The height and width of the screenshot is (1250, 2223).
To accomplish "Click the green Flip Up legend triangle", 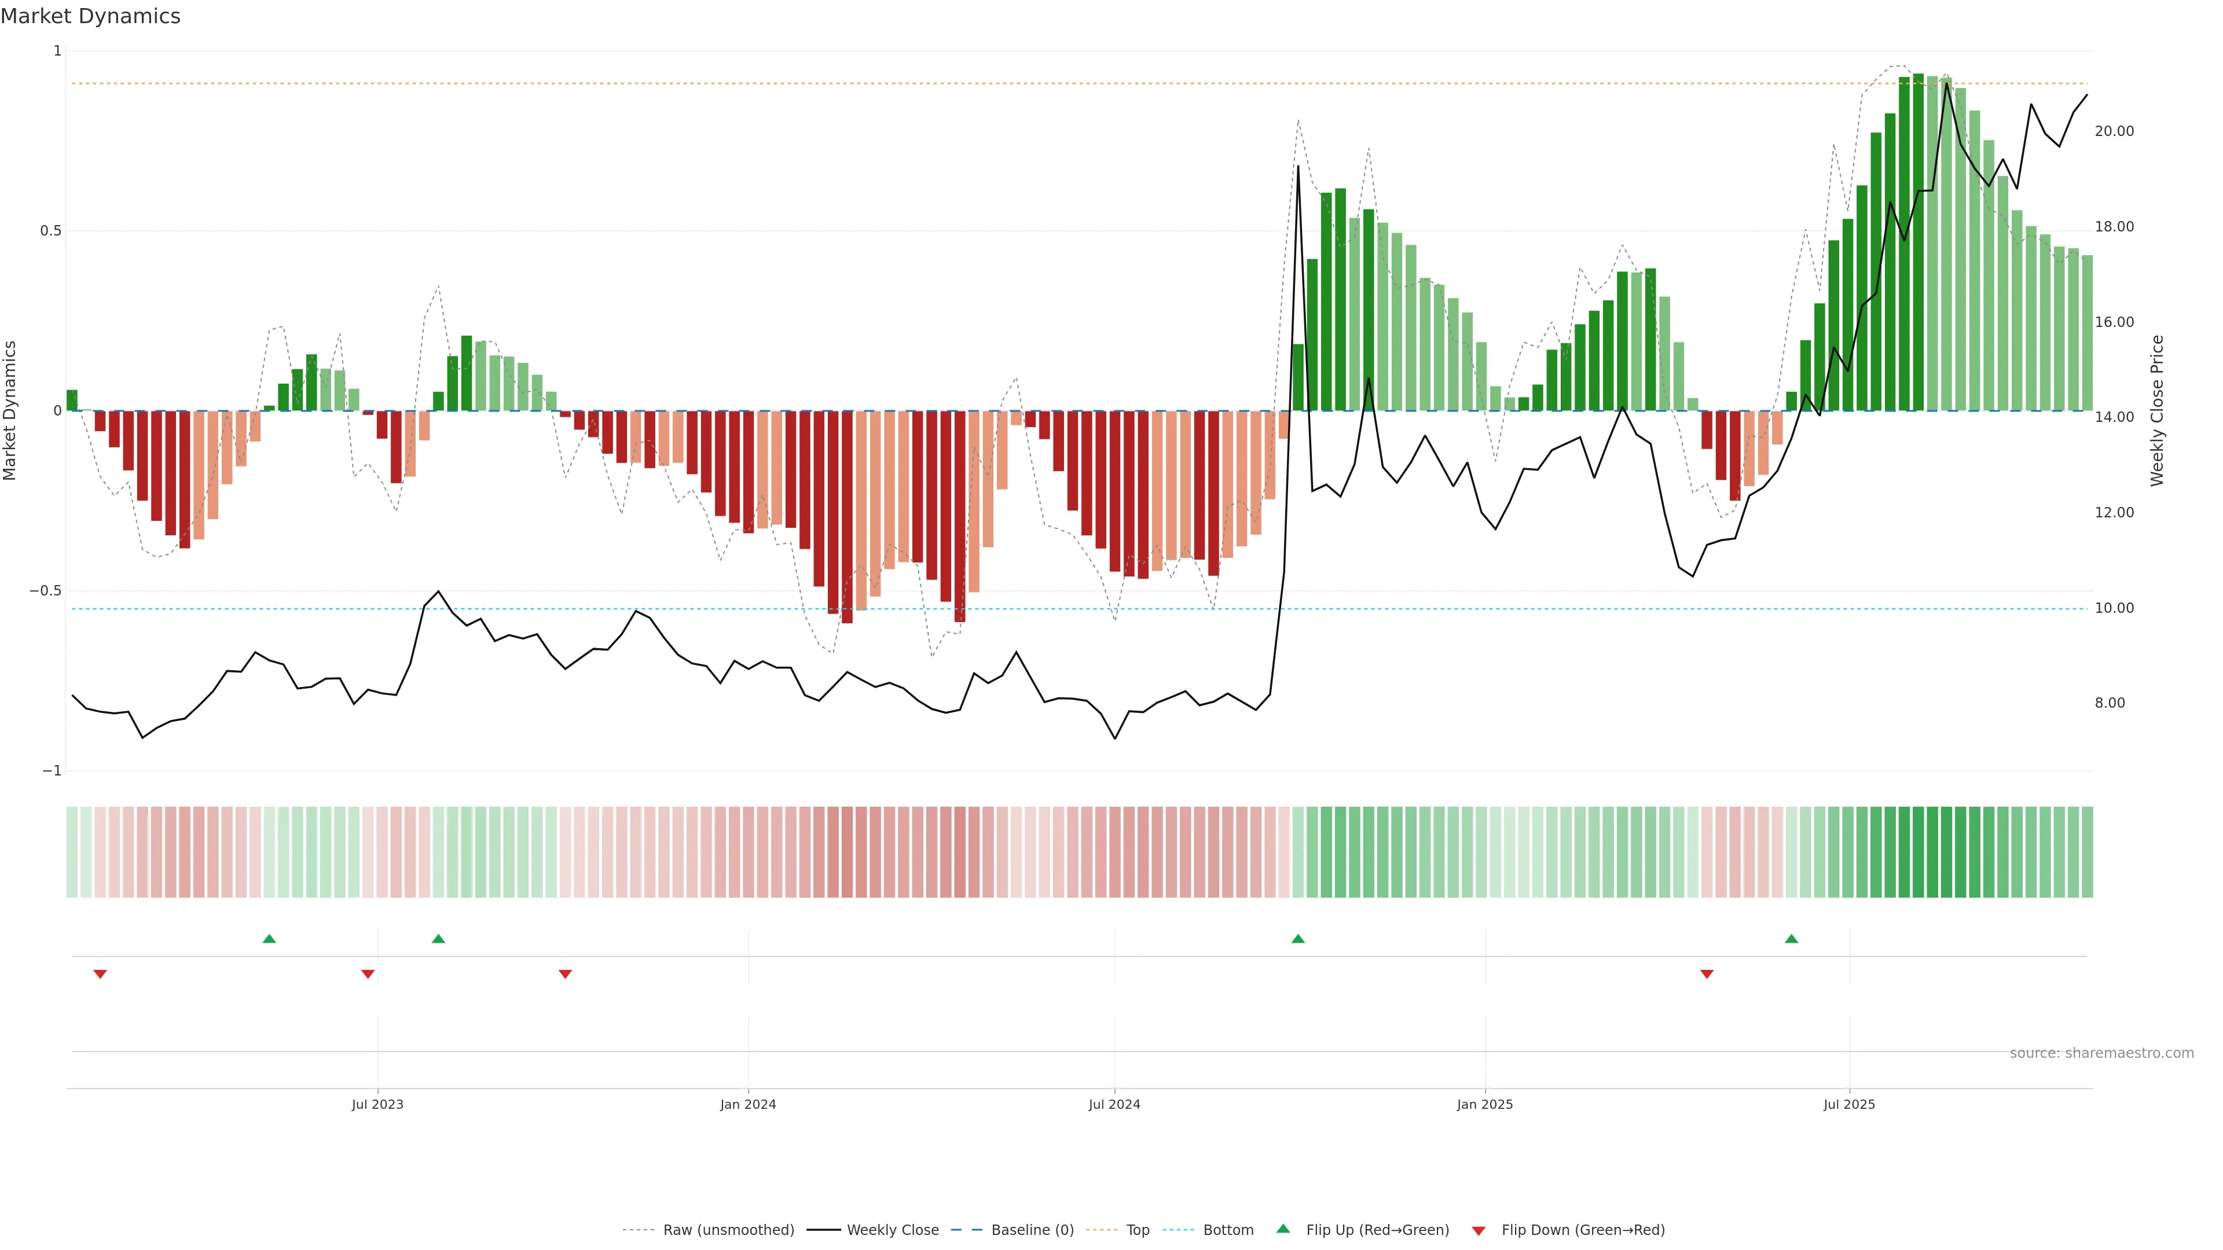I will coord(1282,1229).
